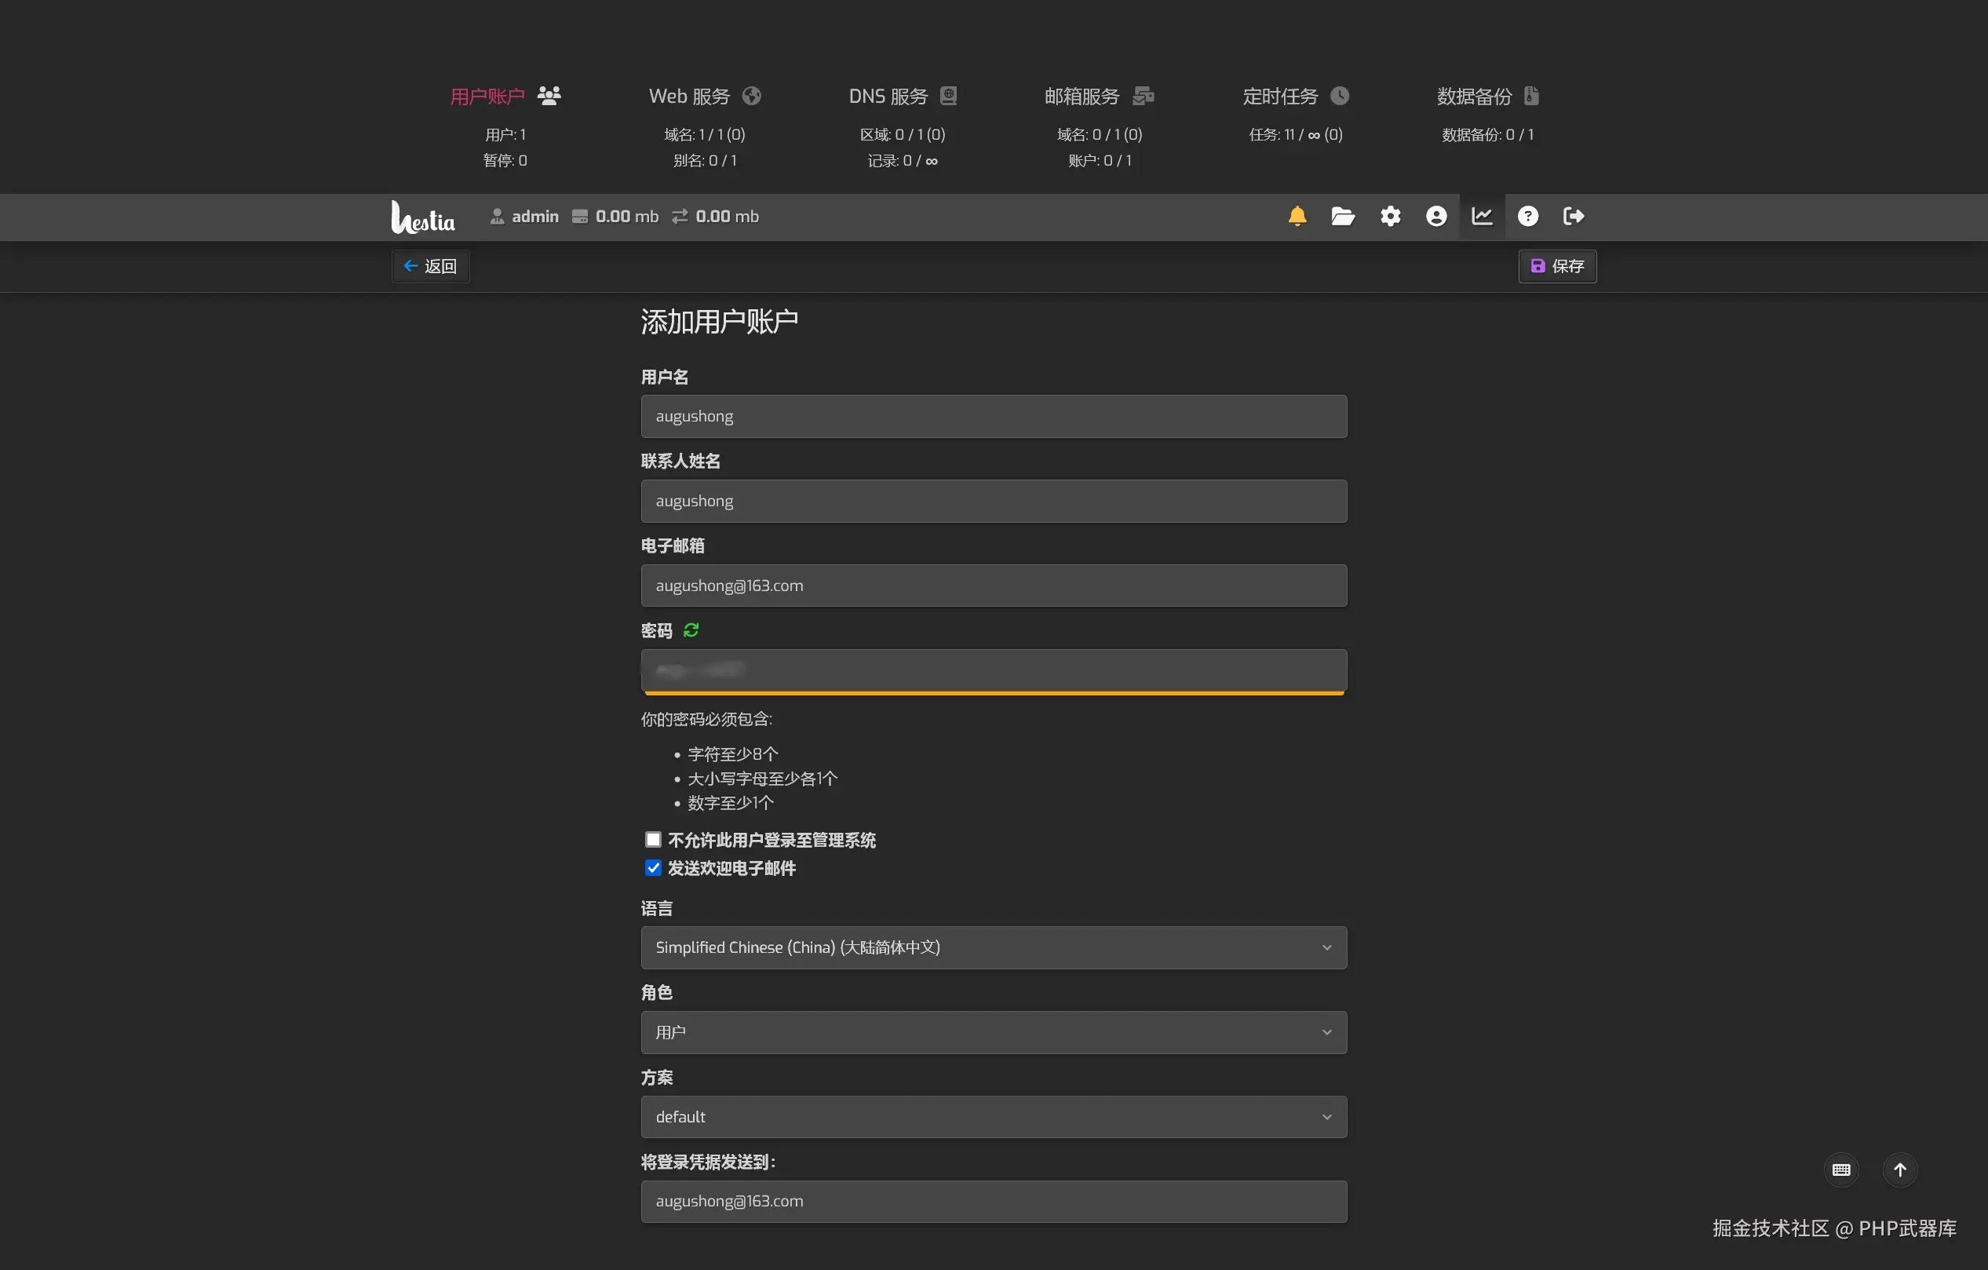Uncheck 发送欢迎电子邮件 checkbox
The height and width of the screenshot is (1270, 1988).
(653, 868)
